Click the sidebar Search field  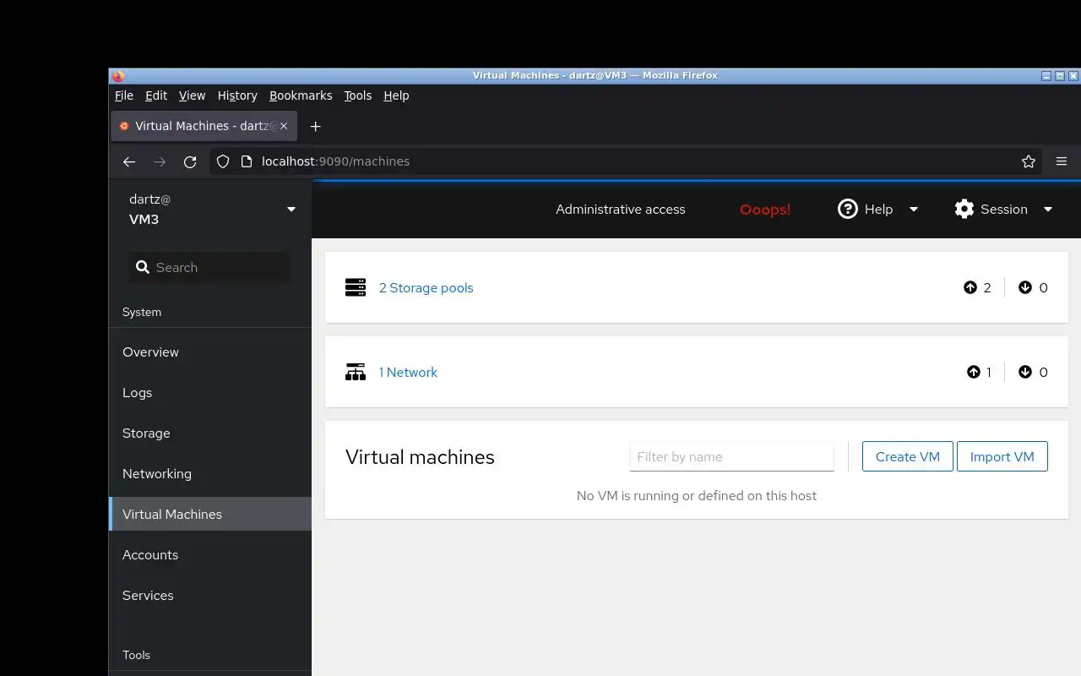click(x=209, y=267)
